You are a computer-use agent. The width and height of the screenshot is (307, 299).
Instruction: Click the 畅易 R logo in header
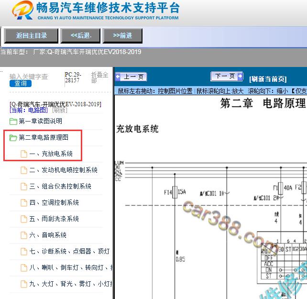click(22, 10)
